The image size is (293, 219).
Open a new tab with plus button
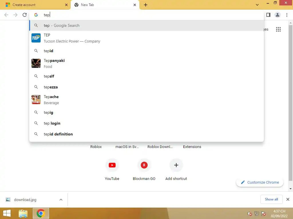146,5
